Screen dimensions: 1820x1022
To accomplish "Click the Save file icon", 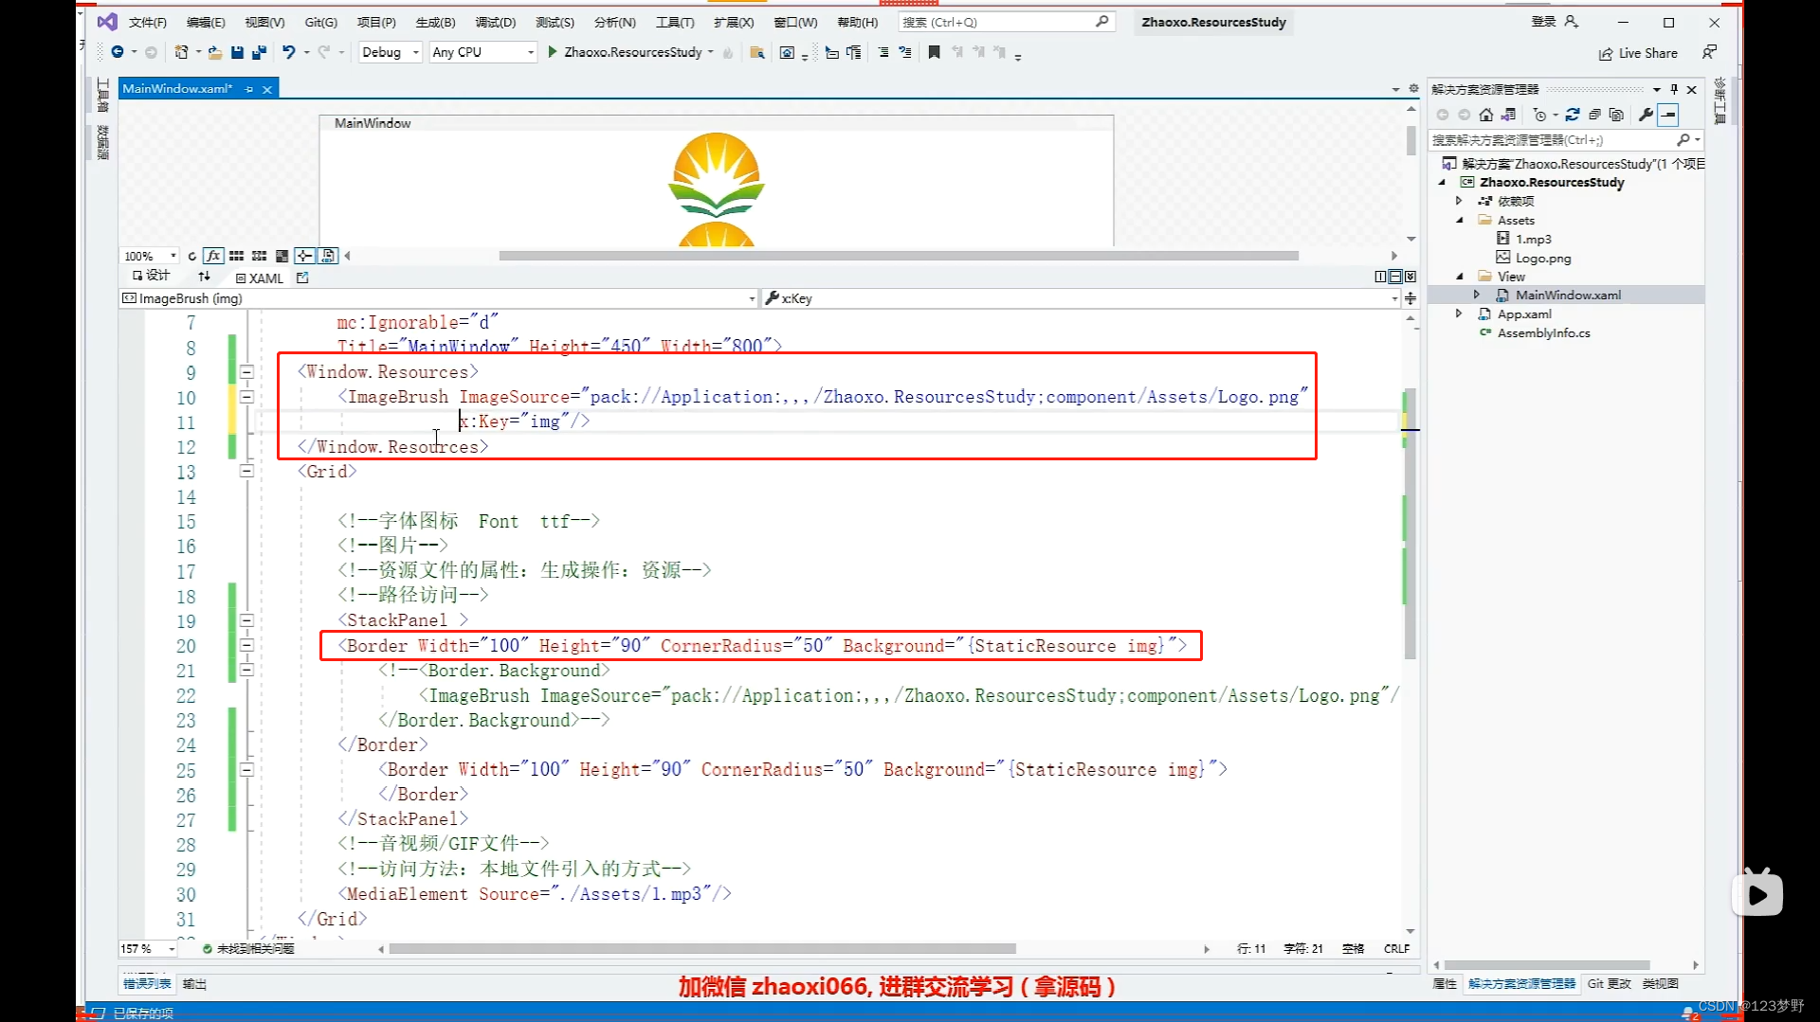I will pyautogui.click(x=237, y=53).
